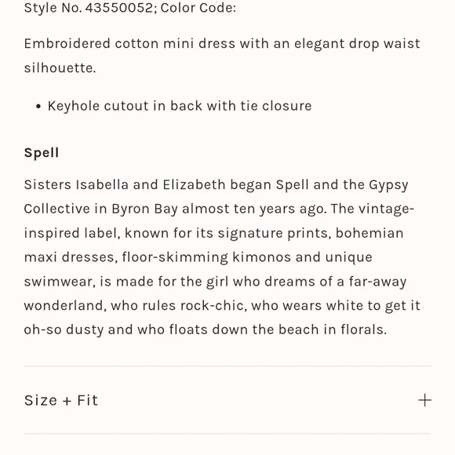Click the style number 43550052
The height and width of the screenshot is (455, 455).
(119, 8)
